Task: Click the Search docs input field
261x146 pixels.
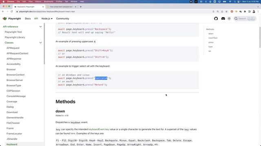Action: tap(245, 19)
